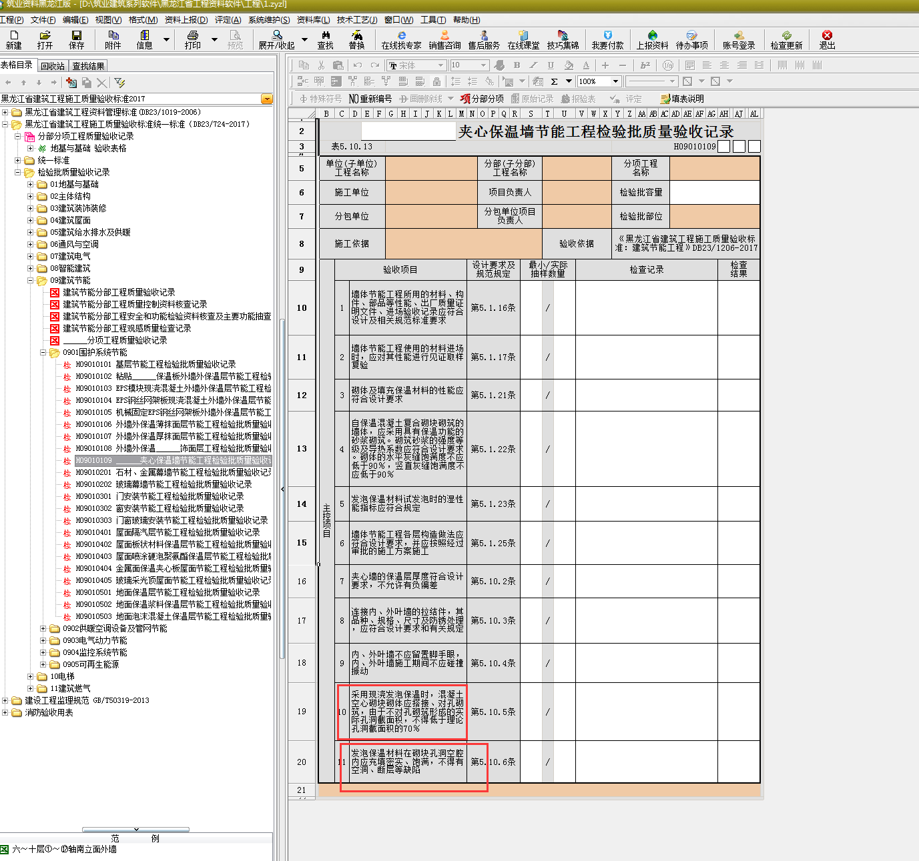Collapse the 0901围护系统节能 folder
Image resolution: width=919 pixels, height=861 pixels.
click(43, 353)
